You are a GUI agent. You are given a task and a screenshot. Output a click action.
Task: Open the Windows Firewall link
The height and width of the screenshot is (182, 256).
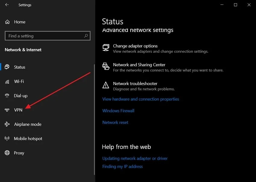[118, 111]
